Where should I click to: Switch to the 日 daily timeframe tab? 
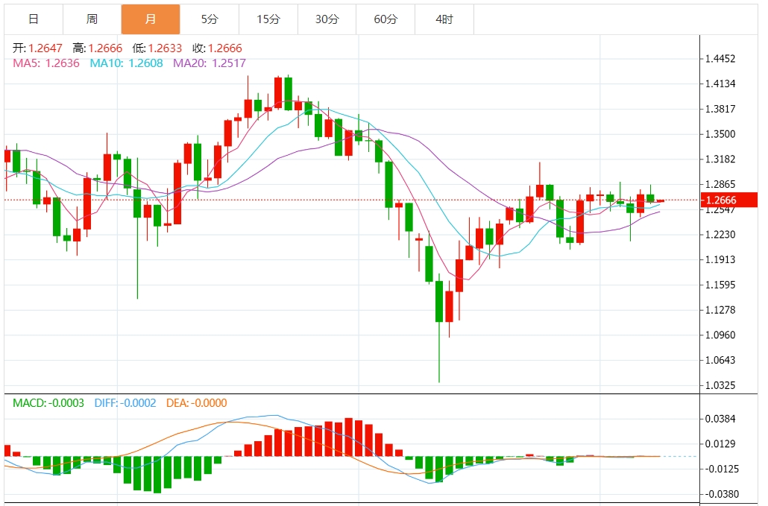tap(34, 19)
